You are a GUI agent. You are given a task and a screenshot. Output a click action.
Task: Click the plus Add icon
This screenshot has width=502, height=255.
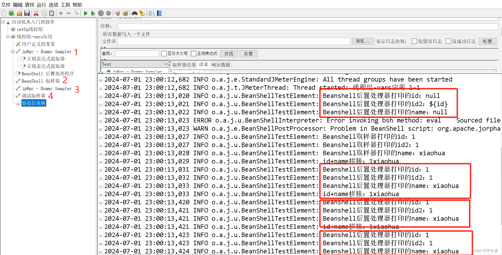point(61,13)
